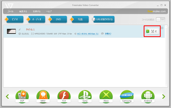Choose the MKV output format
Image resolution: width=171 pixels, height=108 pixels.
click(43, 96)
